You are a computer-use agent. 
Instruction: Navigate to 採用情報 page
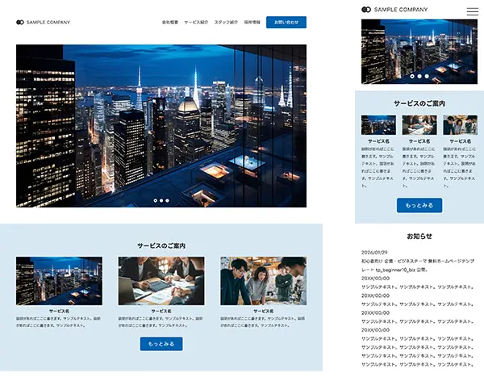tap(252, 23)
